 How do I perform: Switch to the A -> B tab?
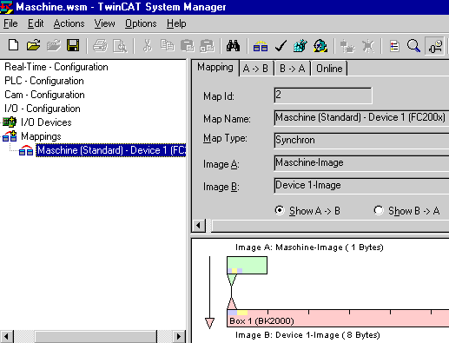(255, 69)
